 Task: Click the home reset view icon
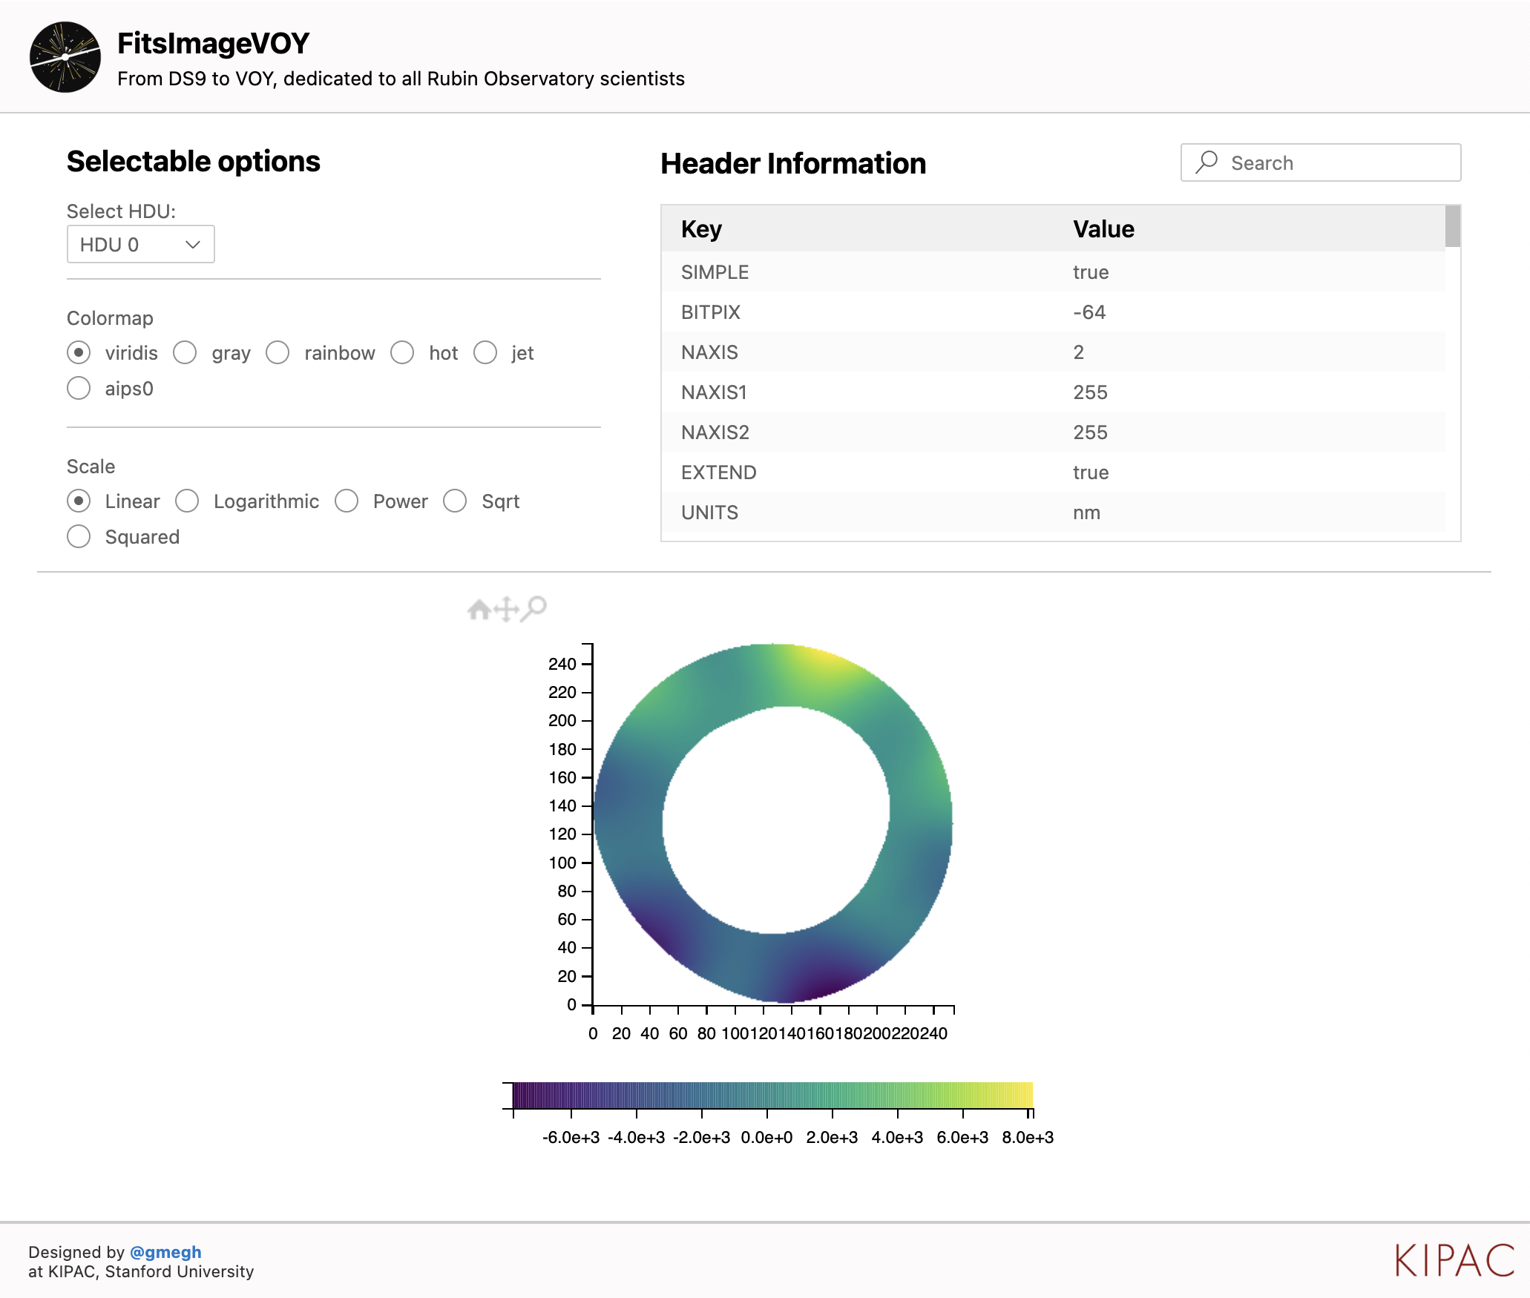click(479, 610)
